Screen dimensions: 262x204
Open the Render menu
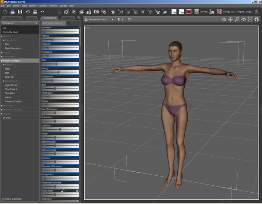click(x=33, y=6)
